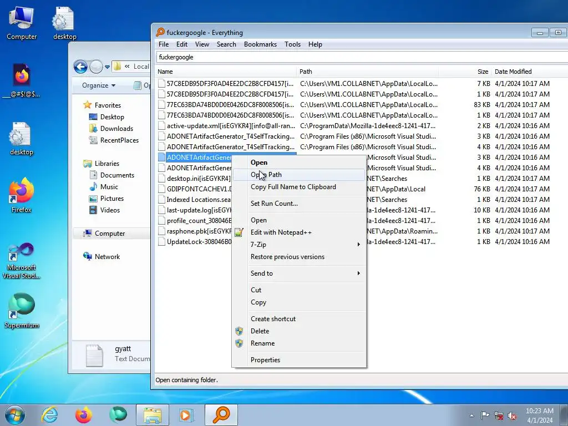
Task: Open the Edit menu in Everything
Action: tap(182, 44)
